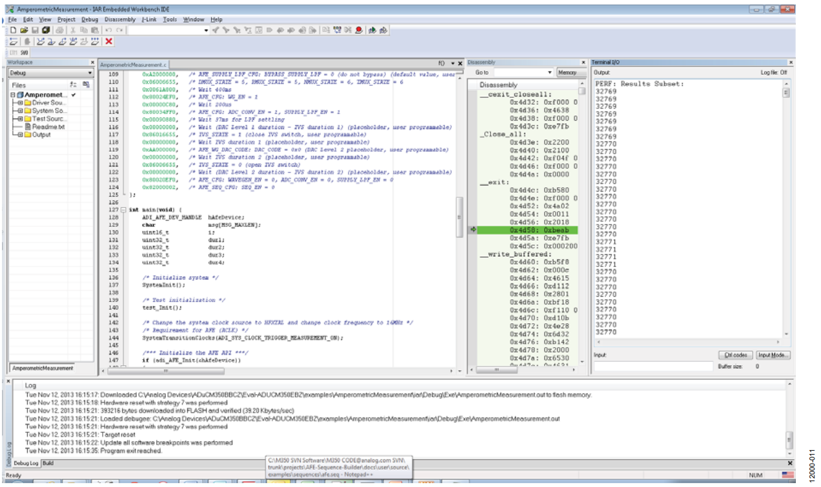This screenshot has height=487, width=821.
Task: Click the New Document toolbar icon
Action: [x=13, y=30]
